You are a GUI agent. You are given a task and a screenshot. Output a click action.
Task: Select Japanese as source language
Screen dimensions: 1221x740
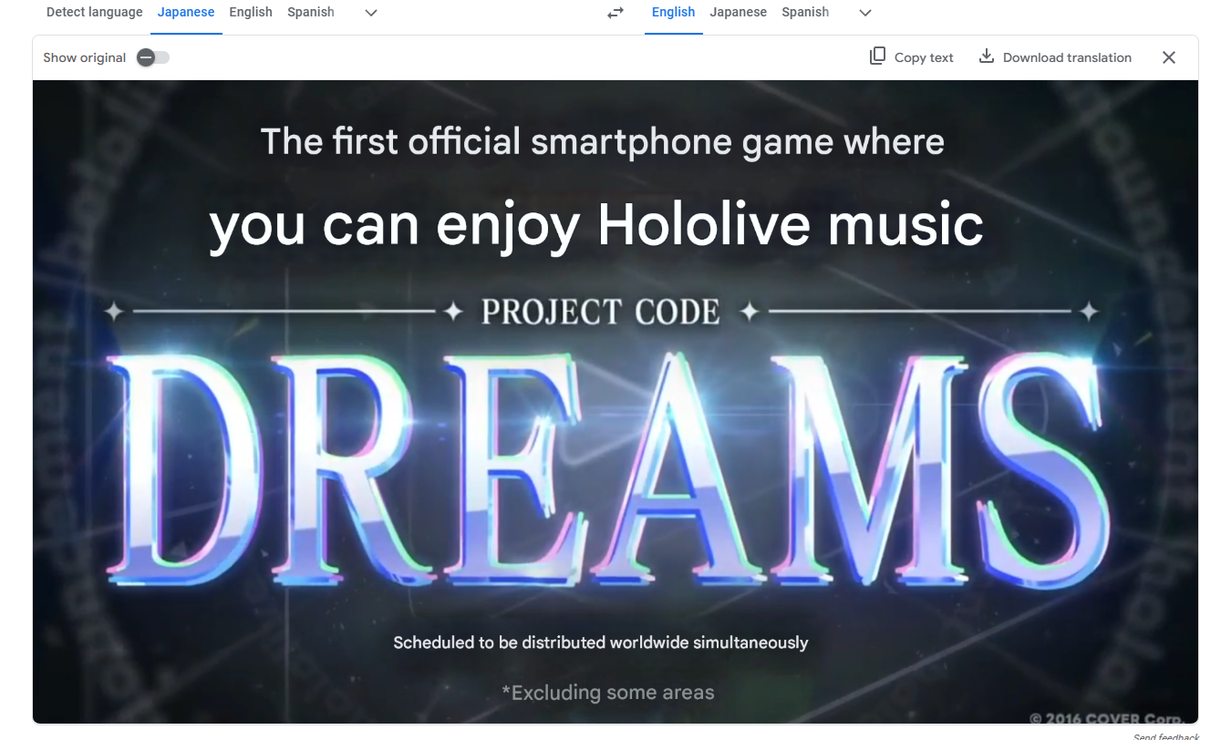[186, 12]
